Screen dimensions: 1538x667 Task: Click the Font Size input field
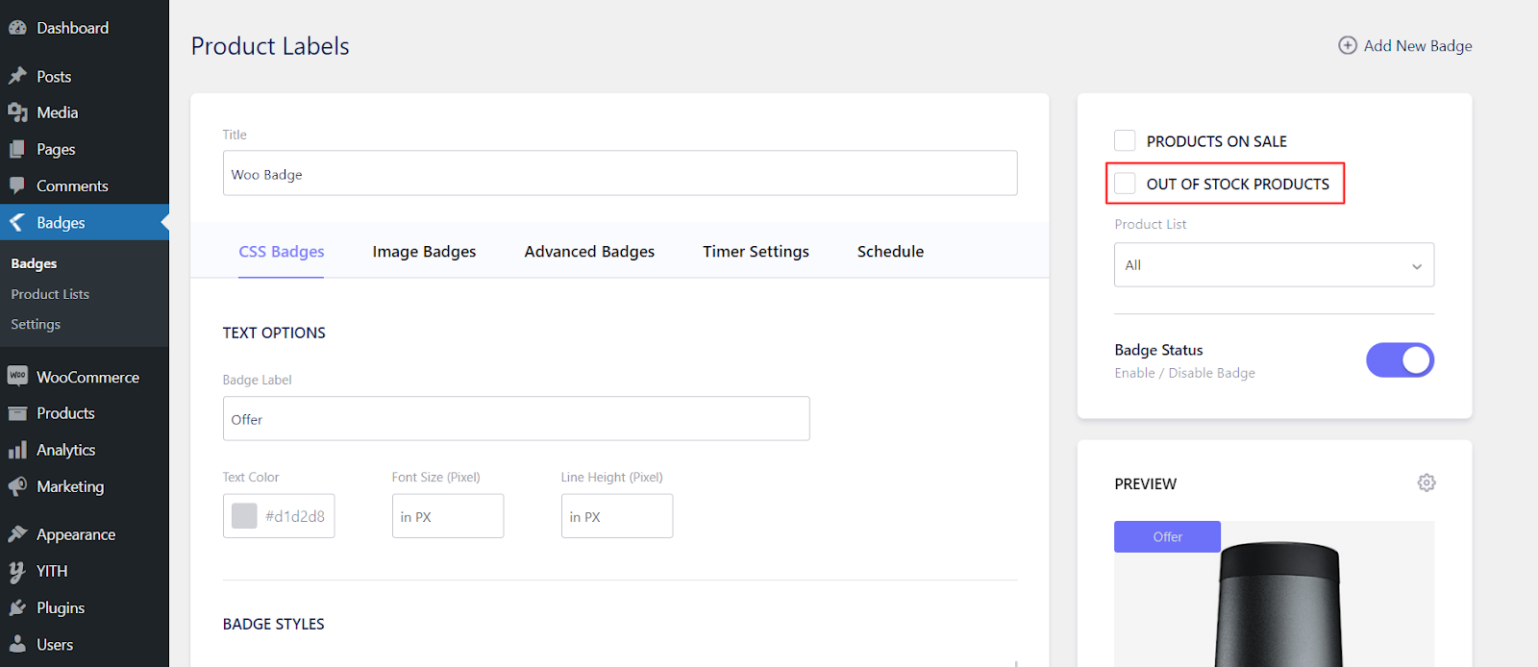[448, 516]
